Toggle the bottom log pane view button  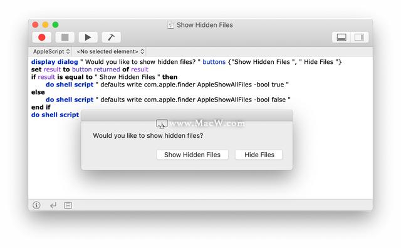tap(341, 38)
